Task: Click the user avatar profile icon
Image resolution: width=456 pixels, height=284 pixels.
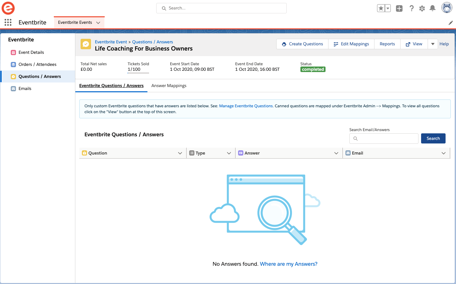Action: [x=447, y=7]
